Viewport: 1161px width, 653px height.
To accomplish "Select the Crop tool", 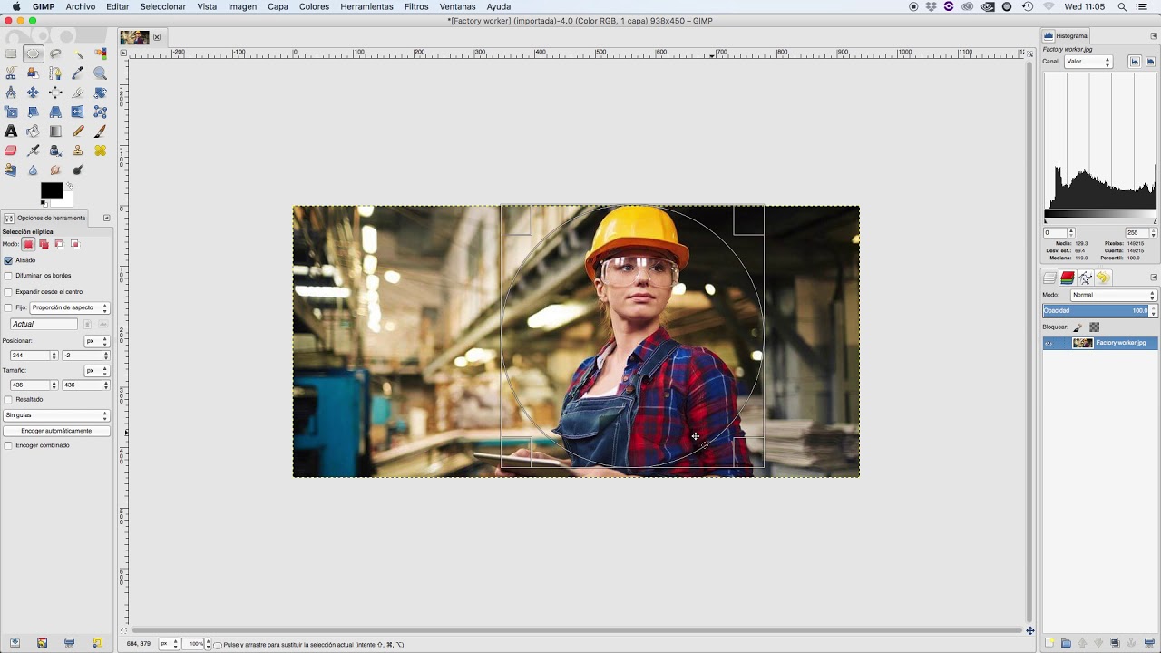I will (77, 93).
